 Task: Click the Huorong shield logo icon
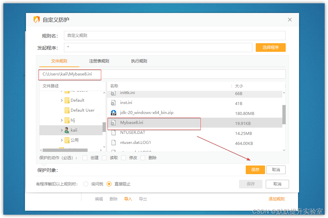coord(37,20)
